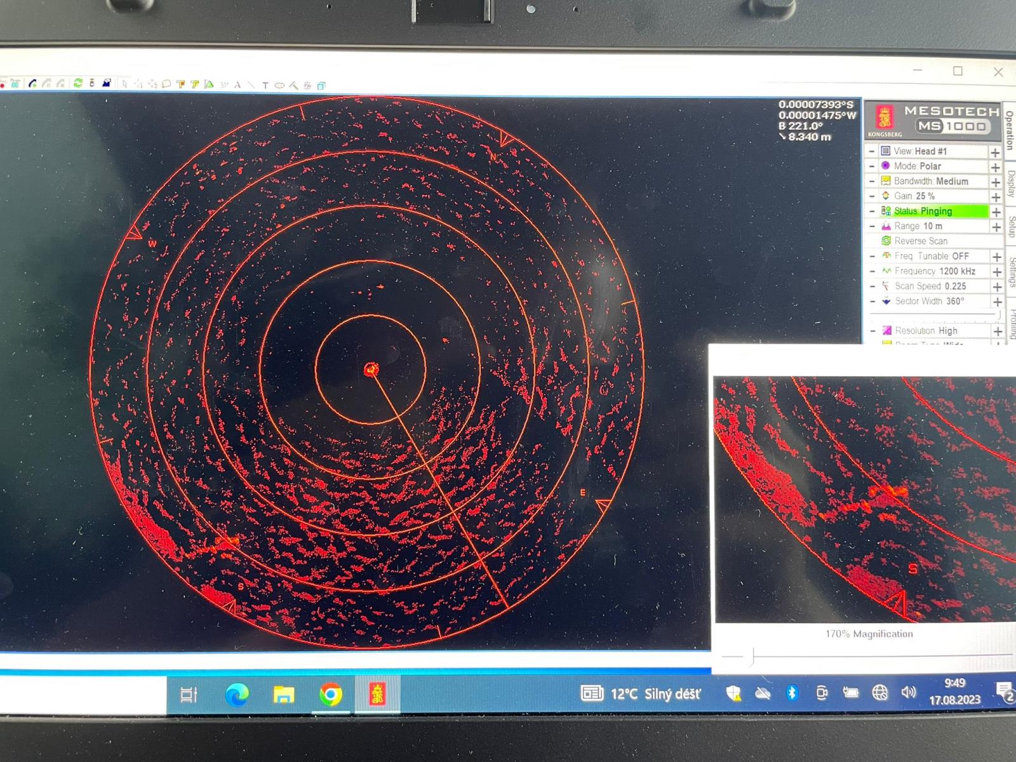Open the Setup tab
Image resolution: width=1016 pixels, height=762 pixels.
point(1011,226)
